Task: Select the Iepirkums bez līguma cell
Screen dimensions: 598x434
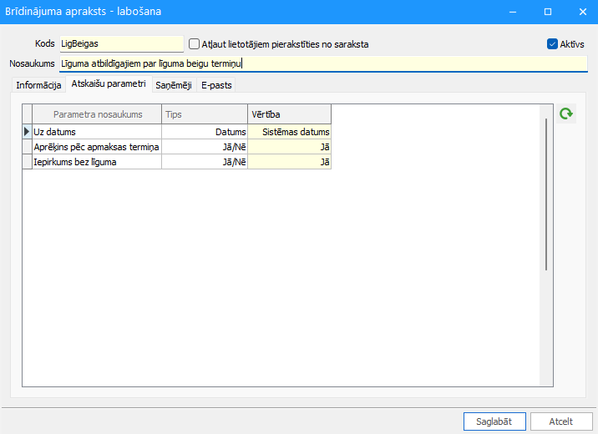Action: coord(97,162)
